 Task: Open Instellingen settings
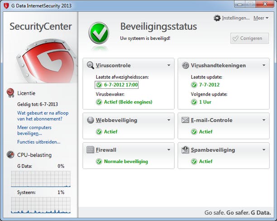tap(236, 18)
